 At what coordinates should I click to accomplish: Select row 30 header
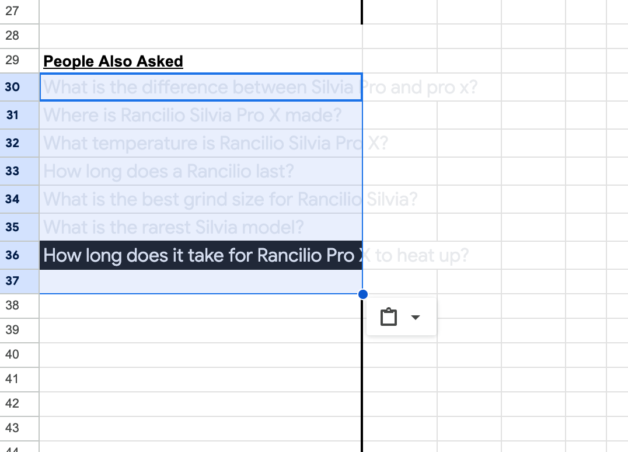point(19,87)
